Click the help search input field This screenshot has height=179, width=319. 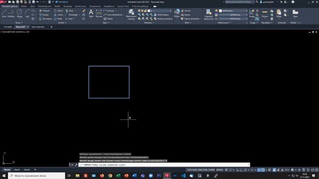click(240, 2)
